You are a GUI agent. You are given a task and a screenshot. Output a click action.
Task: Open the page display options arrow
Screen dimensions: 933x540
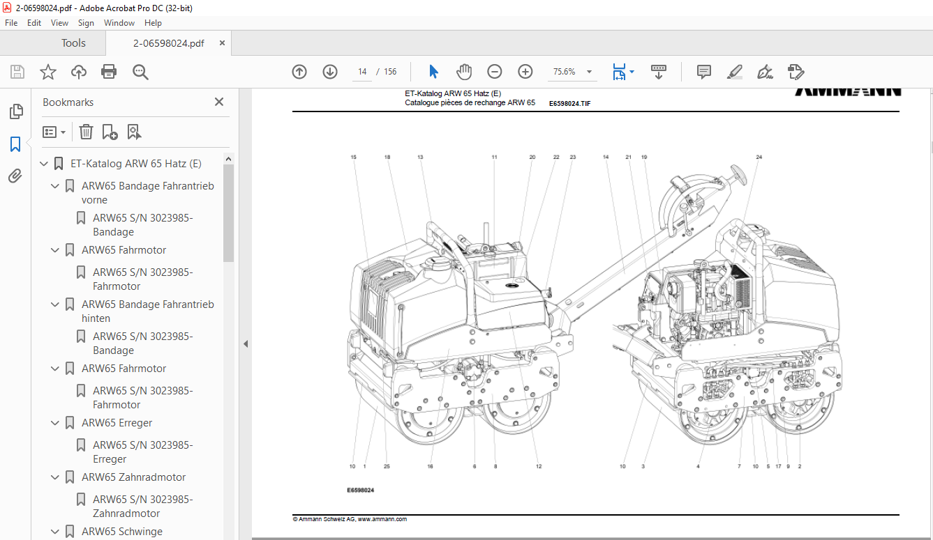632,72
